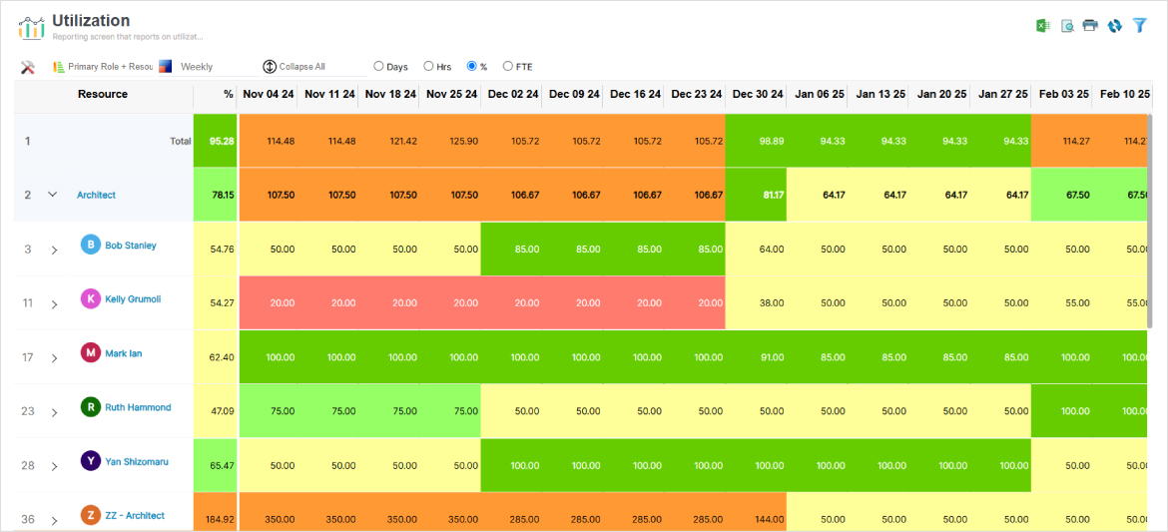The height and width of the screenshot is (532, 1168).
Task: Open the filter funnel icon
Action: pos(1139,25)
